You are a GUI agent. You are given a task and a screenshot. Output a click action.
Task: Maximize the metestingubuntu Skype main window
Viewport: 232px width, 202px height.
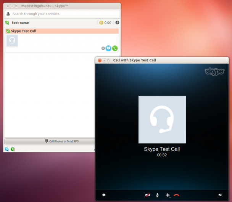click(16, 6)
